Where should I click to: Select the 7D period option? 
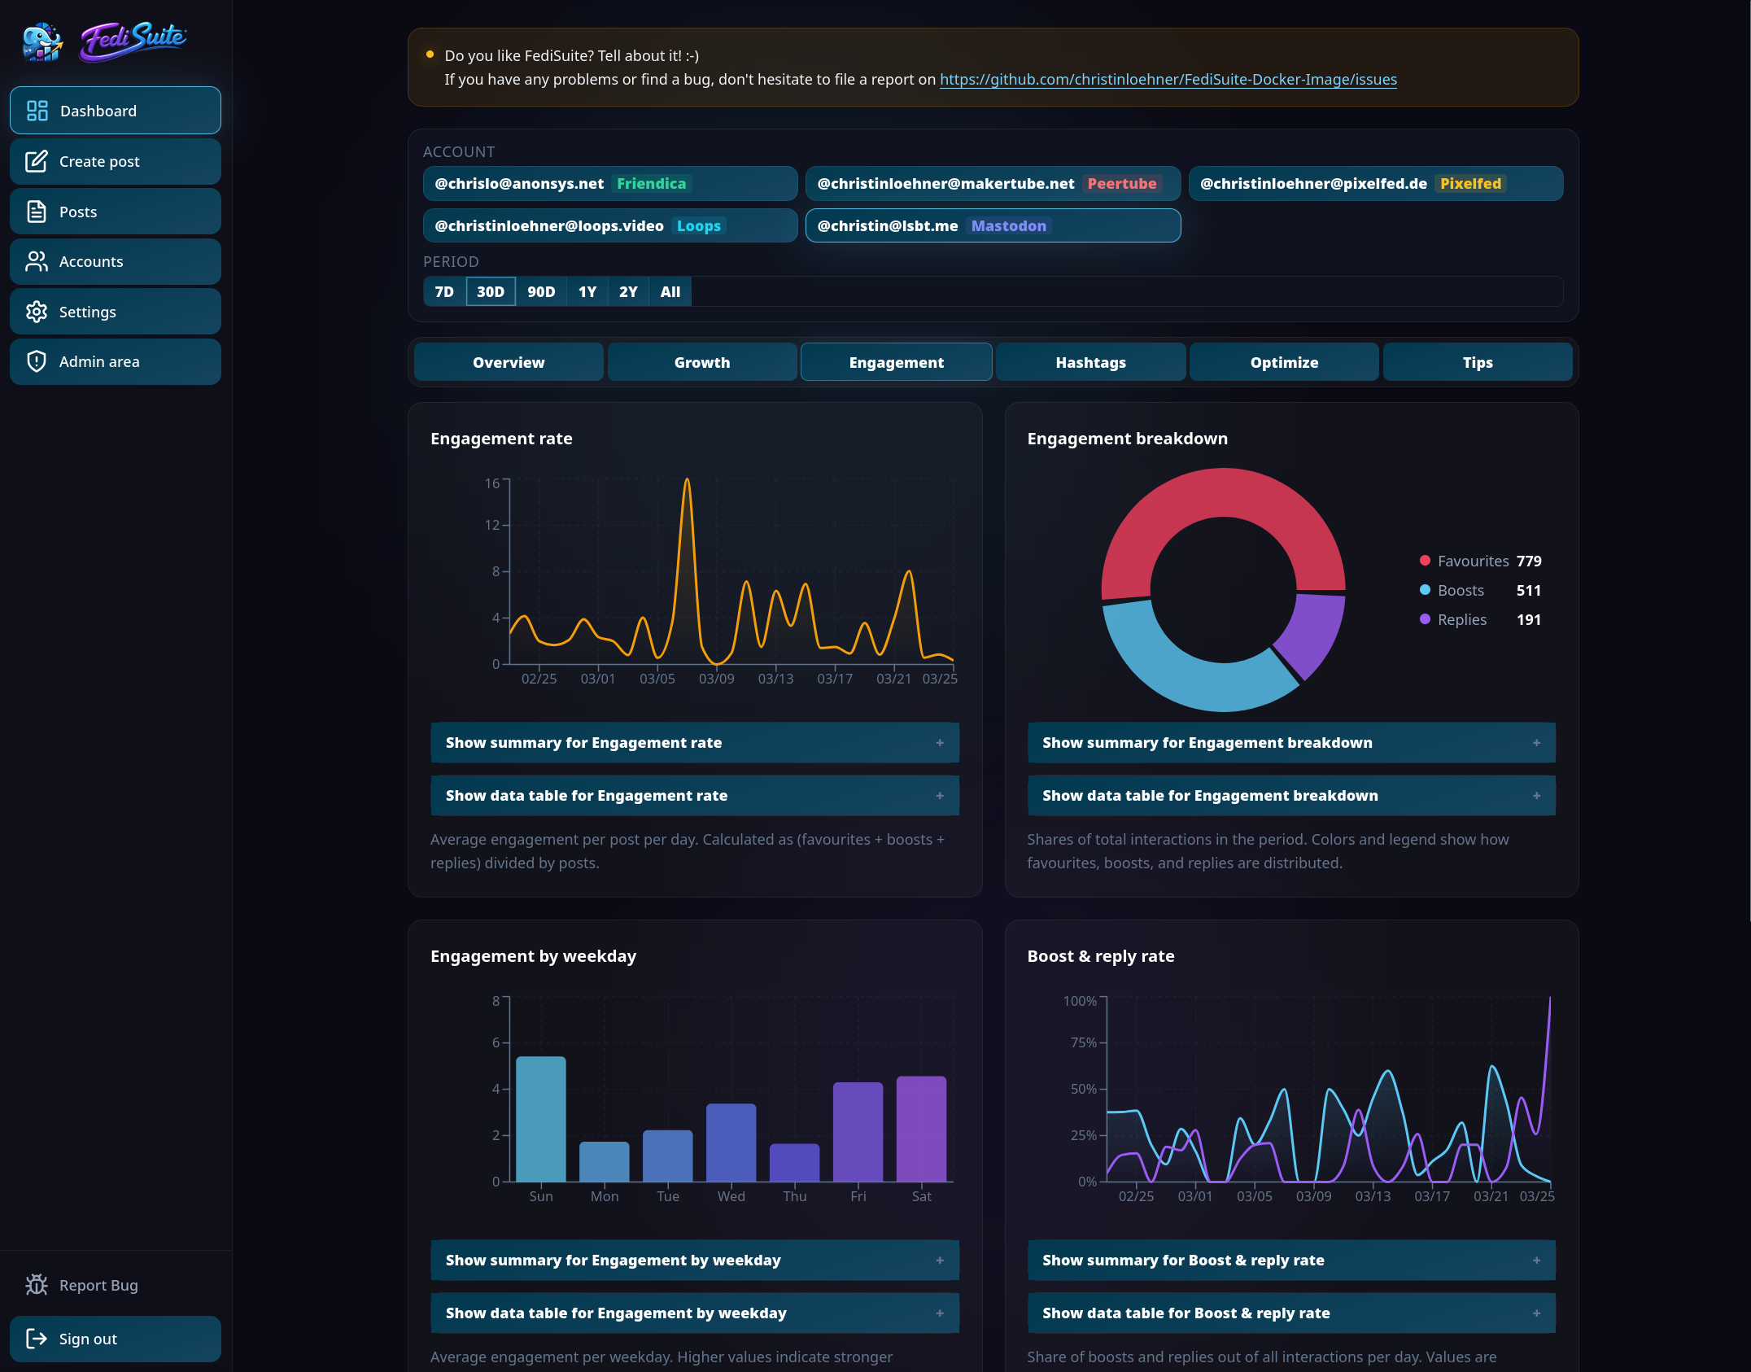click(444, 291)
